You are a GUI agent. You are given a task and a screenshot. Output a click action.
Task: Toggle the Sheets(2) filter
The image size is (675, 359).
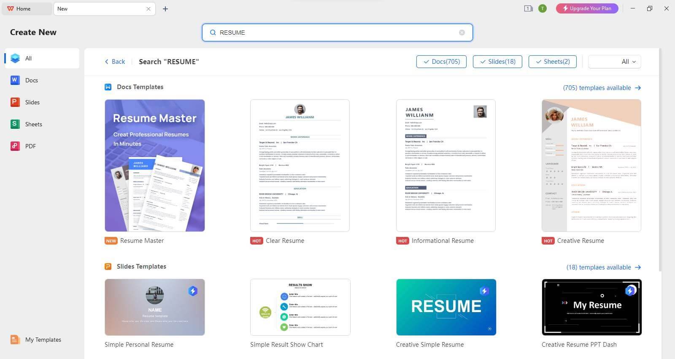[553, 62]
